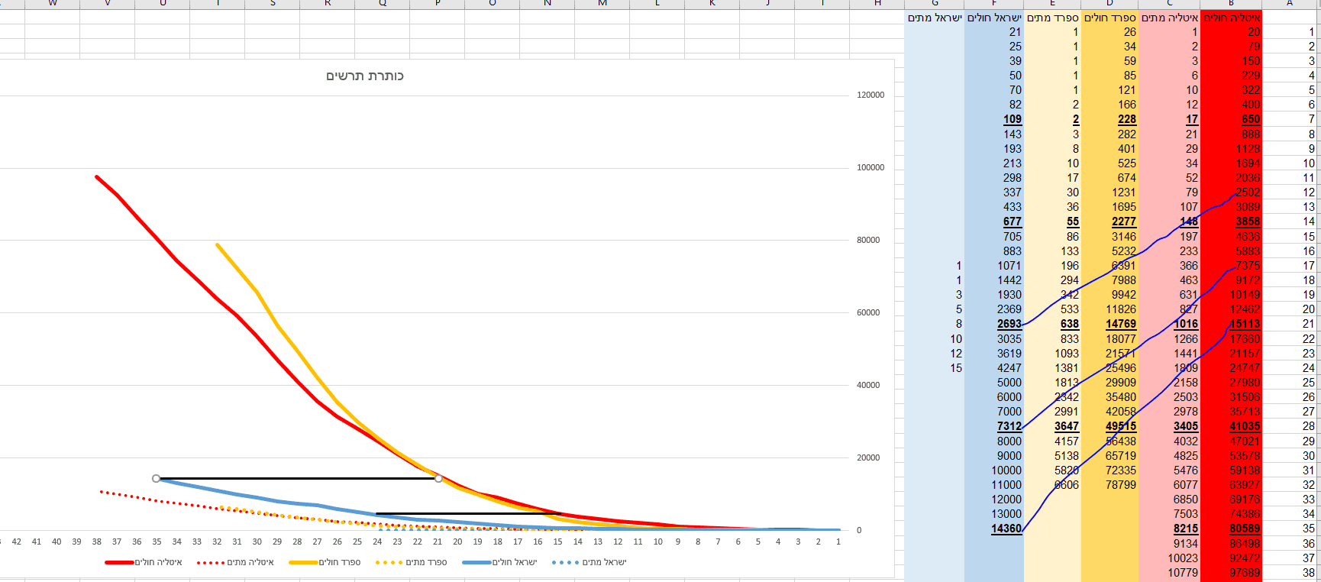
Task: Select the pink איטליה מתים header cell
Action: 1169,18
